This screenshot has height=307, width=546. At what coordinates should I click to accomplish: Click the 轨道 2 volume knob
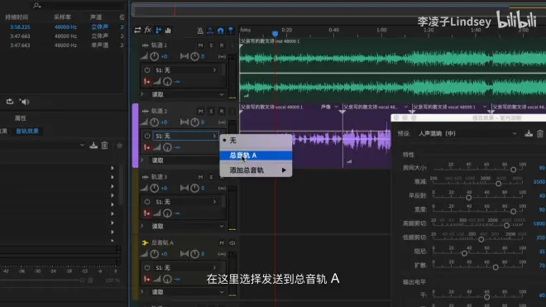154,122
